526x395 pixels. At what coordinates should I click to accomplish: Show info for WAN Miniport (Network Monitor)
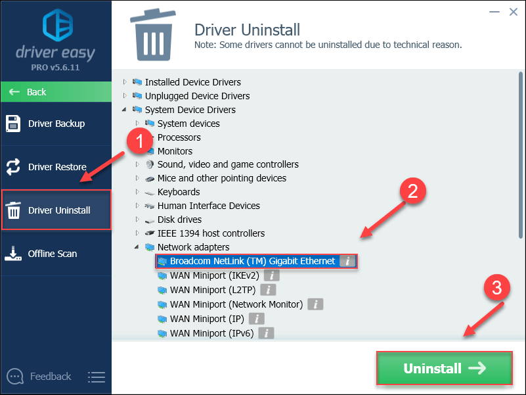pyautogui.click(x=315, y=304)
